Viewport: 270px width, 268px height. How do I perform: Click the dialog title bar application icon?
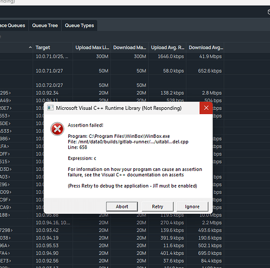point(50,108)
